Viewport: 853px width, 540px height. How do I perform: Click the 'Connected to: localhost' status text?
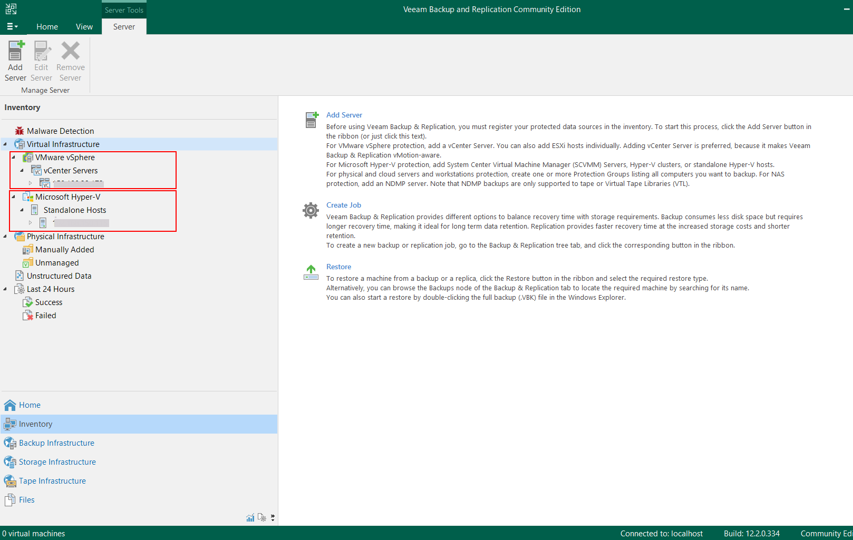pyautogui.click(x=661, y=533)
